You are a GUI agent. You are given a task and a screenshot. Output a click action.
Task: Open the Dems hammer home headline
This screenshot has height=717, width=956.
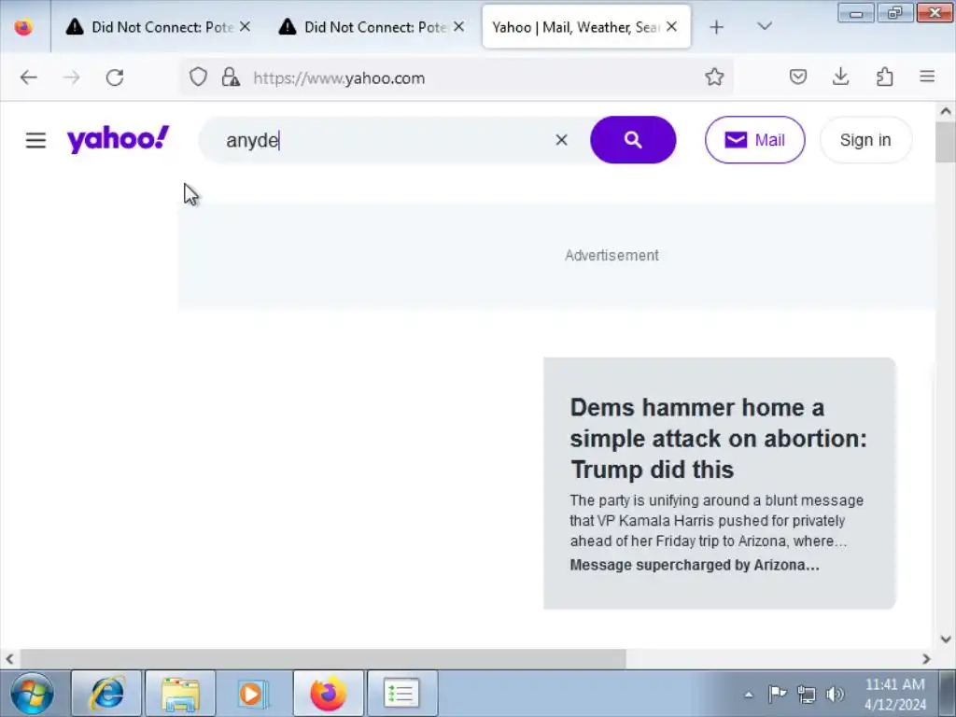pos(718,439)
